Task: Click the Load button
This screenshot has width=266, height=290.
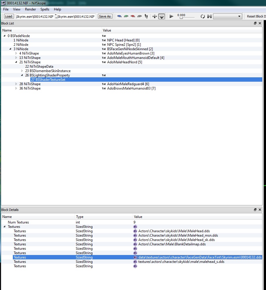Action: (9, 16)
